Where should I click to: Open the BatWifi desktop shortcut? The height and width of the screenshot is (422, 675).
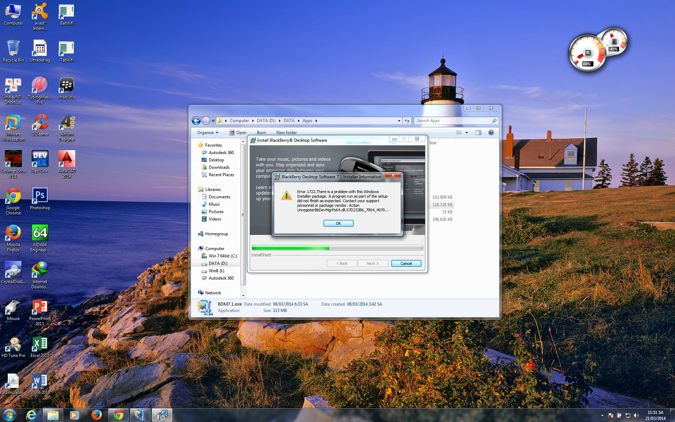click(x=66, y=14)
